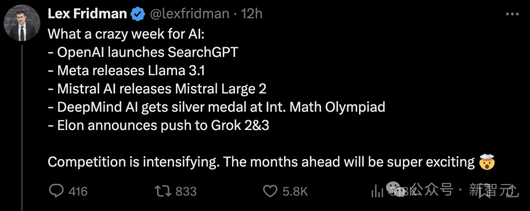The image size is (530, 211).
Task: Like the tweet with the heart icon
Action: (270, 192)
